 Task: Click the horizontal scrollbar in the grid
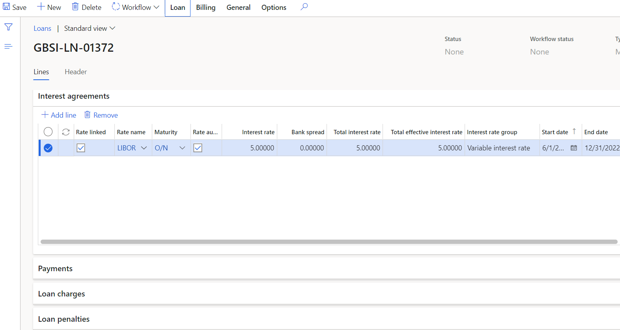[329, 242]
